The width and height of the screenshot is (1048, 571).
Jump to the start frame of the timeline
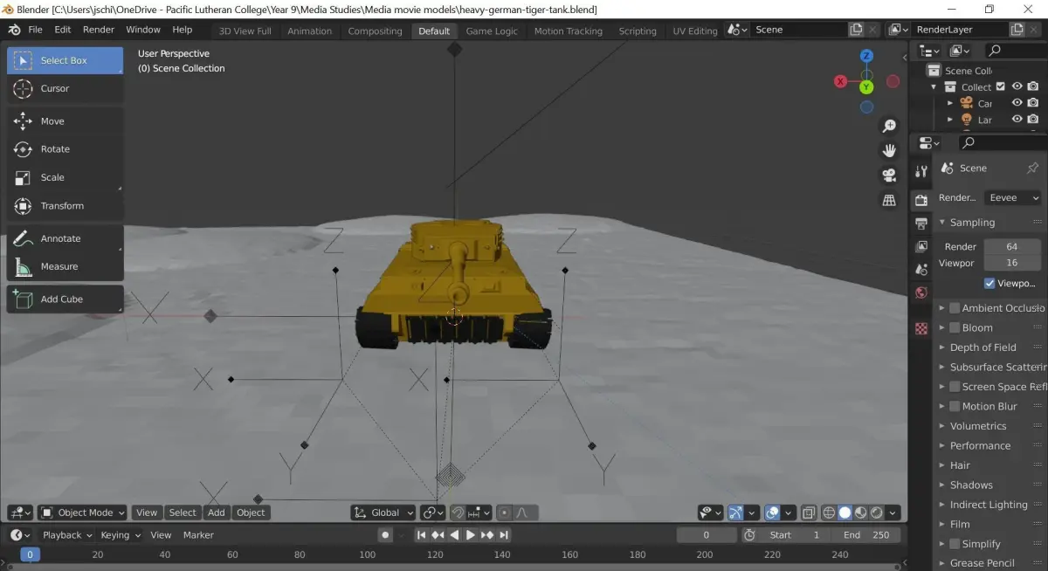pyautogui.click(x=421, y=535)
